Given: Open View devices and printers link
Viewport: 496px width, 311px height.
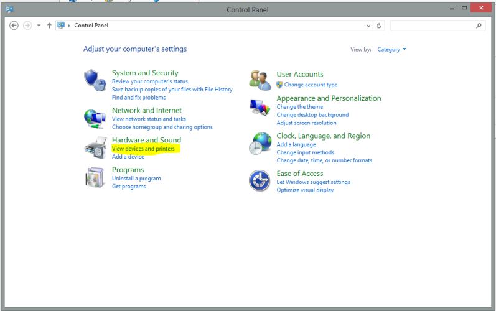Looking at the screenshot, I should [x=143, y=149].
